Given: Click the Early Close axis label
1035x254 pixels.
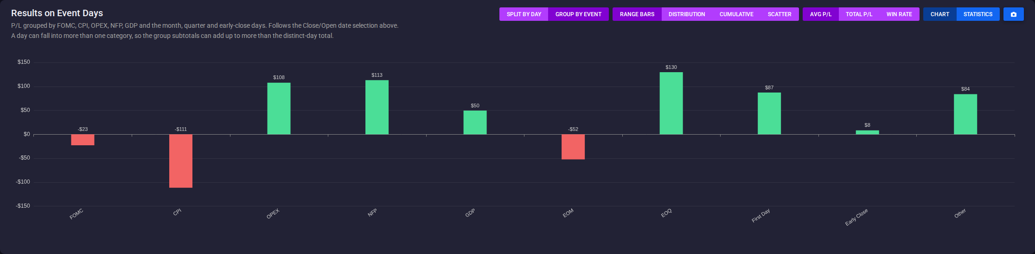Looking at the screenshot, I should [x=856, y=217].
